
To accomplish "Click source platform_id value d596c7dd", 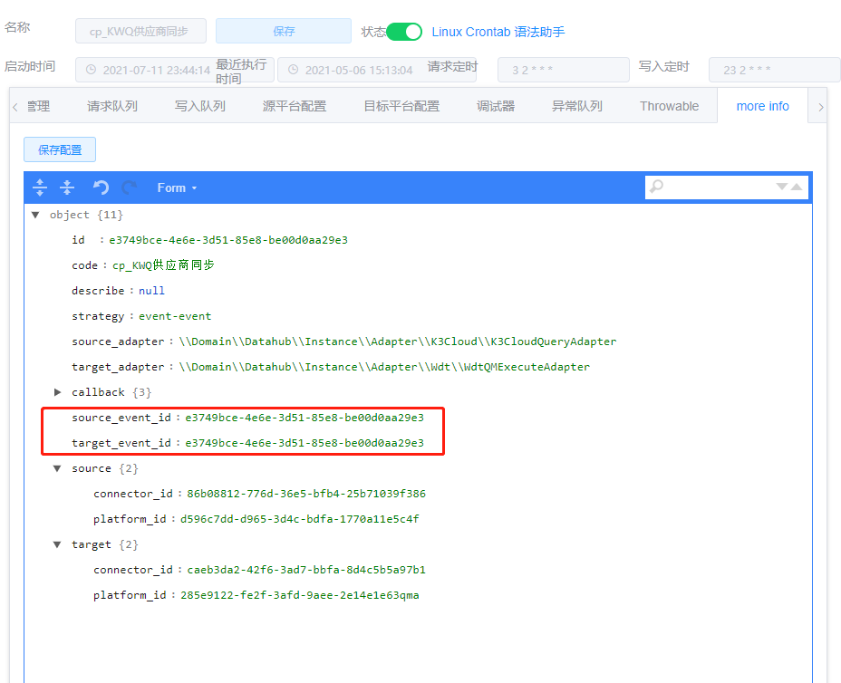I will pyautogui.click(x=300, y=519).
